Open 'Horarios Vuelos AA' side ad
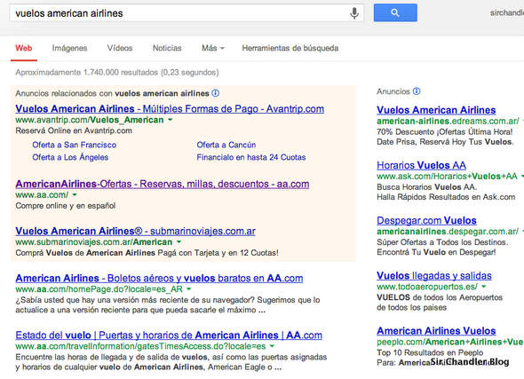The width and height of the screenshot is (524, 379). click(x=421, y=165)
